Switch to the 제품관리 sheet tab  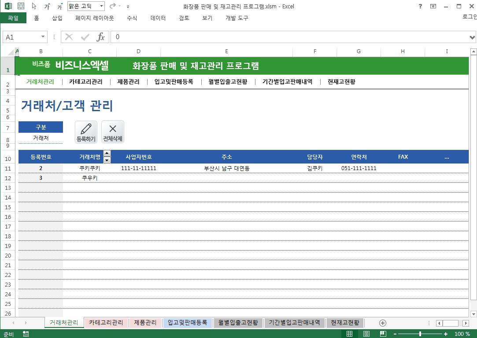click(145, 323)
